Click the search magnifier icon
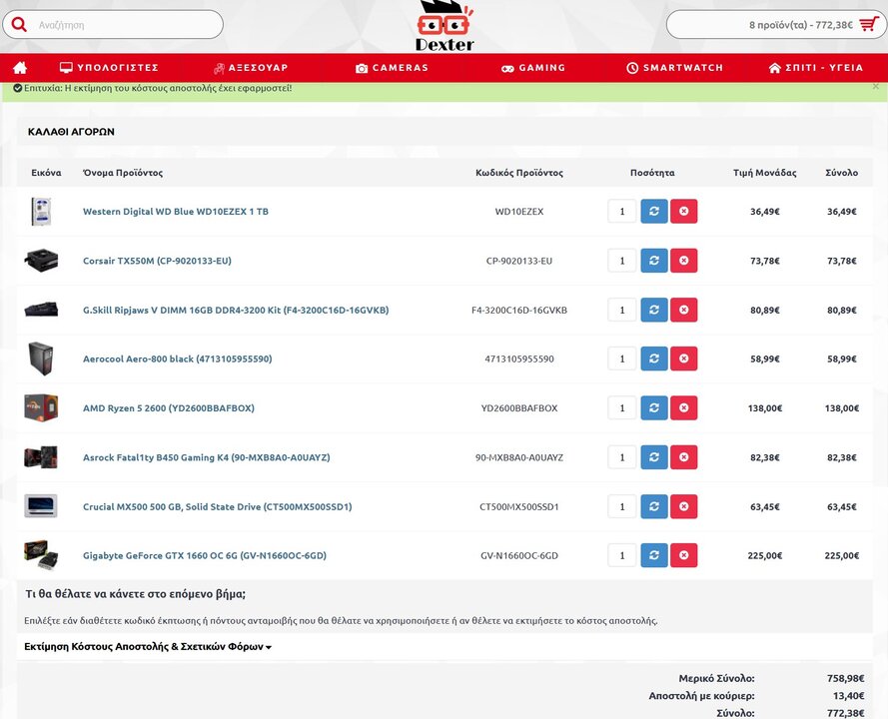This screenshot has height=719, width=888. [x=19, y=24]
